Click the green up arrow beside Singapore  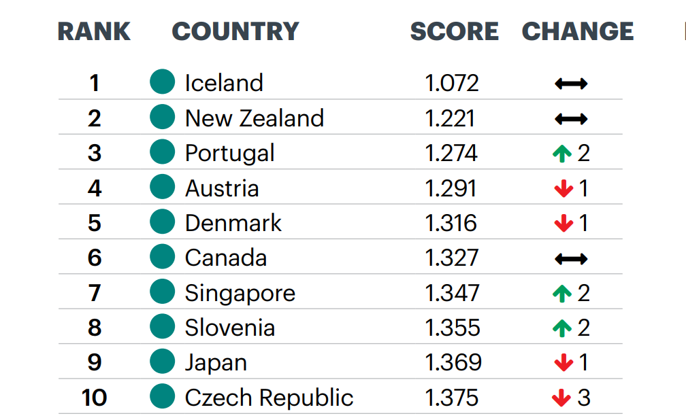pyautogui.click(x=562, y=294)
